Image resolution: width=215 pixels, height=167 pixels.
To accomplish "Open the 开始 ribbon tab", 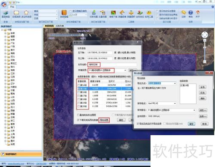I will point(12,7).
